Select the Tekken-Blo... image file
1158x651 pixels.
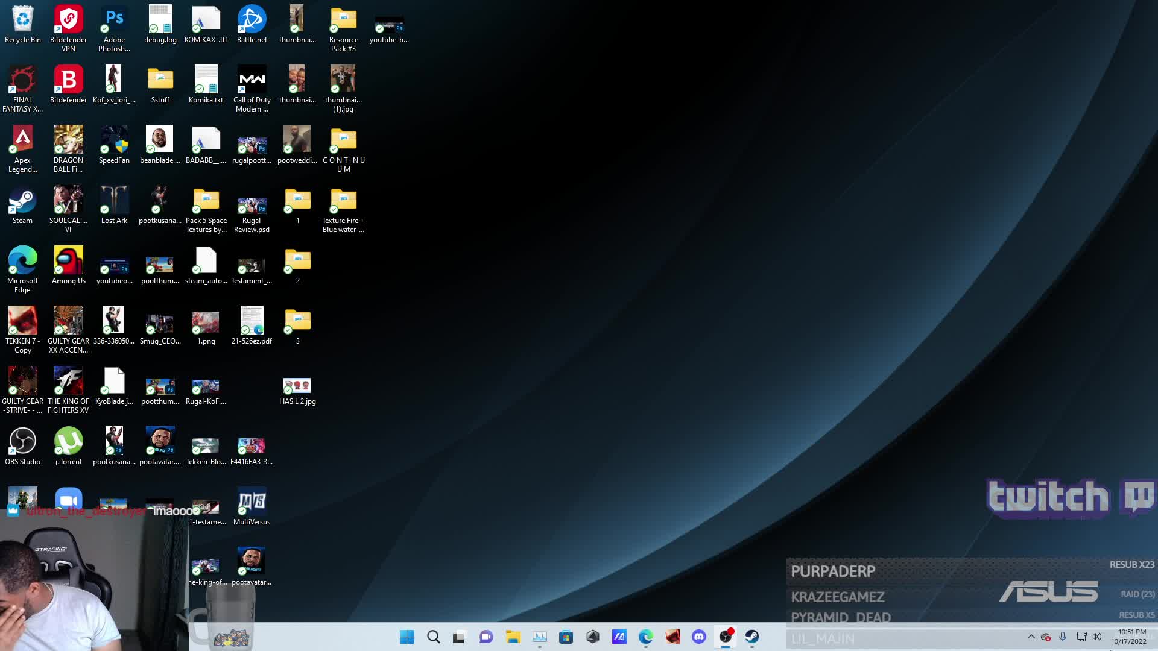pos(206,451)
